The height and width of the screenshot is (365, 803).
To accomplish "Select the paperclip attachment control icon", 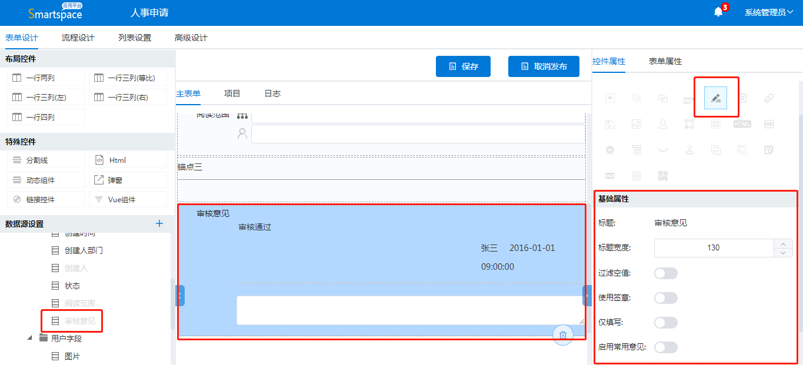I will 769,98.
